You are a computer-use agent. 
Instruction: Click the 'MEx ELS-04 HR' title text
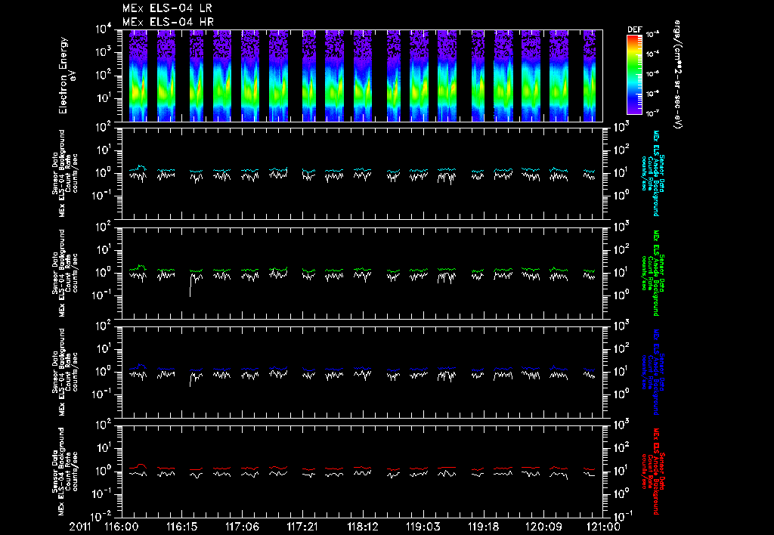[168, 22]
